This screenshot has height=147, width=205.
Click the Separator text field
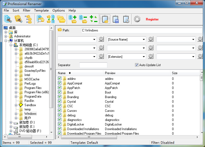click(x=93, y=65)
